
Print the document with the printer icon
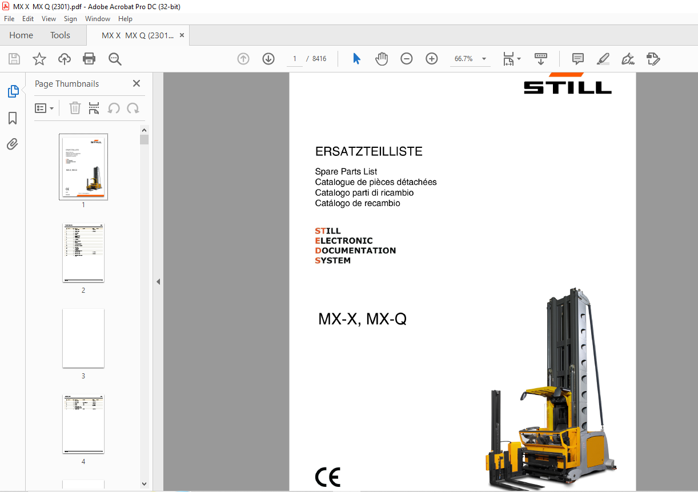point(89,59)
